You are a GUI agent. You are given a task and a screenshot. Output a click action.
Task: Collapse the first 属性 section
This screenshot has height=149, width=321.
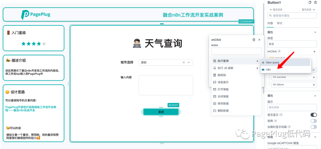[315, 32]
